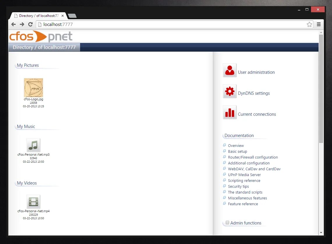Click cFos-Logo.jpg file name
The width and height of the screenshot is (332, 244).
33,99
